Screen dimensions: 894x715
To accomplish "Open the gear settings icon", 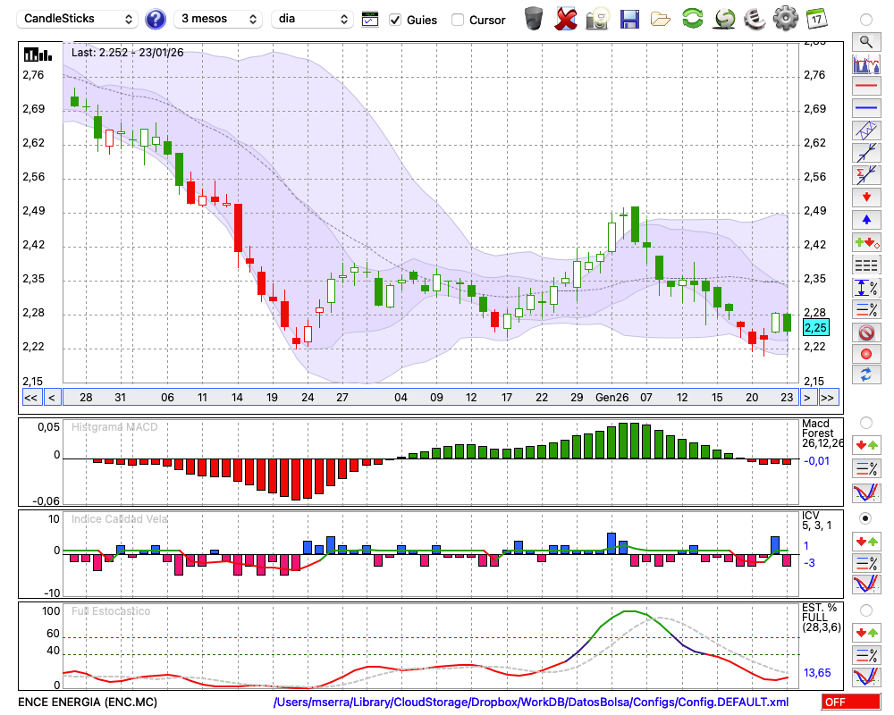I will coord(785,19).
